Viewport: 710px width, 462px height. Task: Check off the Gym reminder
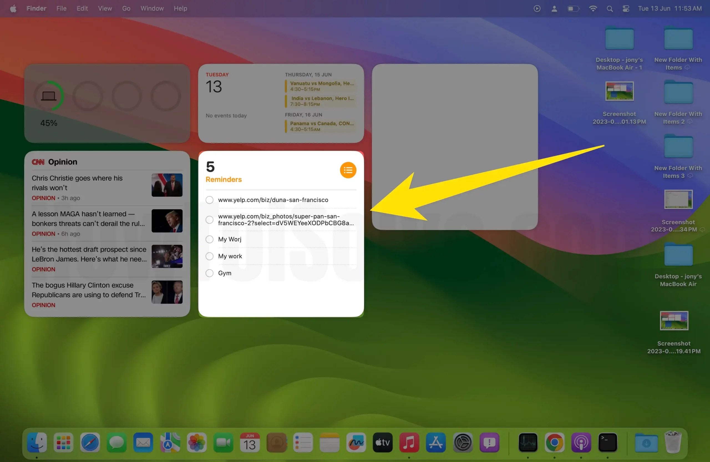pos(209,273)
